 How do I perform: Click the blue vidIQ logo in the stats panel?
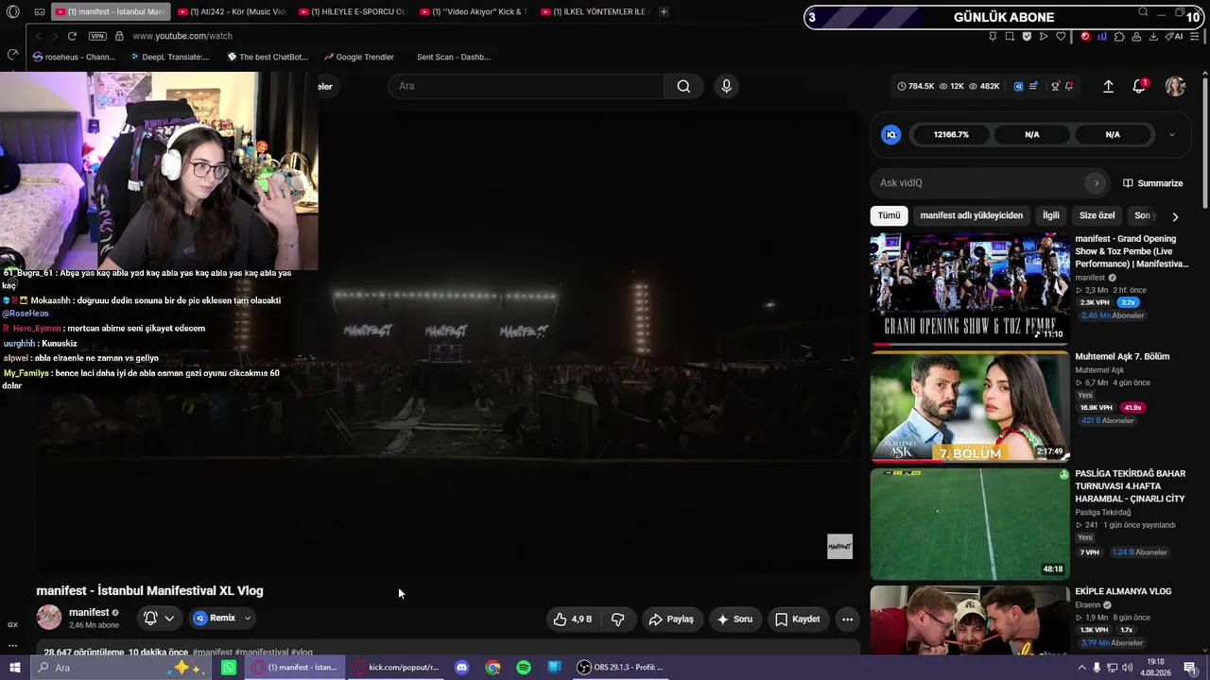click(x=890, y=134)
